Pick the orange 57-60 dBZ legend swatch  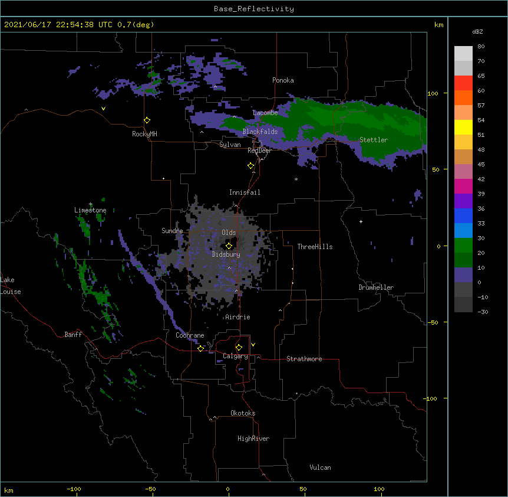[x=463, y=97]
